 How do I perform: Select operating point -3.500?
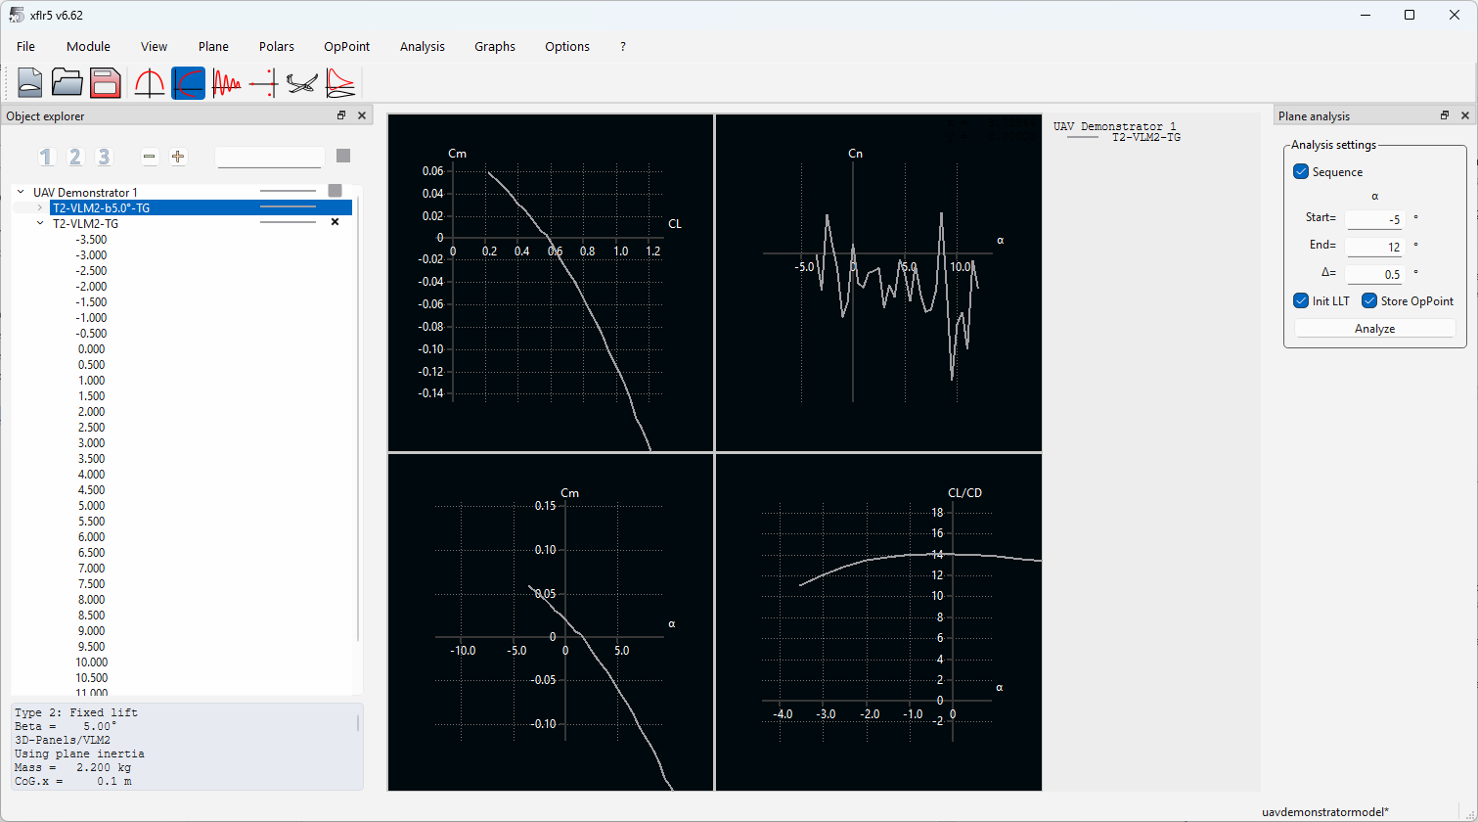click(91, 239)
